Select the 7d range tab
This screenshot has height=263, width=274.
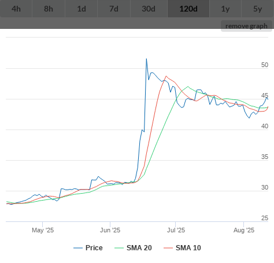pyautogui.click(x=114, y=9)
